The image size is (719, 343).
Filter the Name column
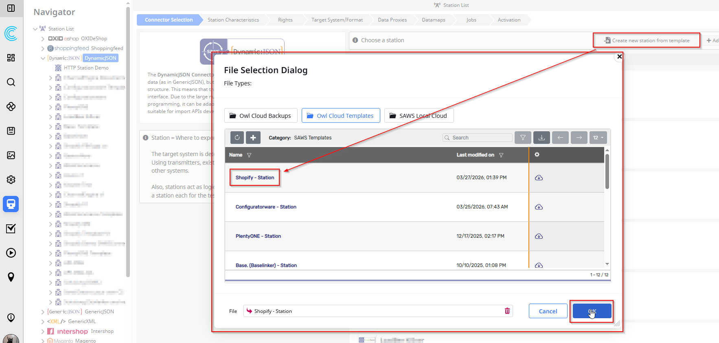249,155
